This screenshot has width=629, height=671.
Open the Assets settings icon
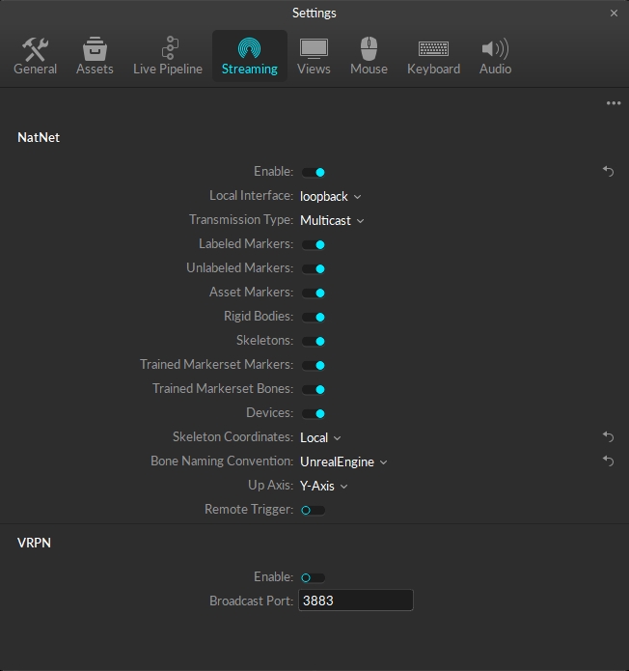pyautogui.click(x=95, y=49)
